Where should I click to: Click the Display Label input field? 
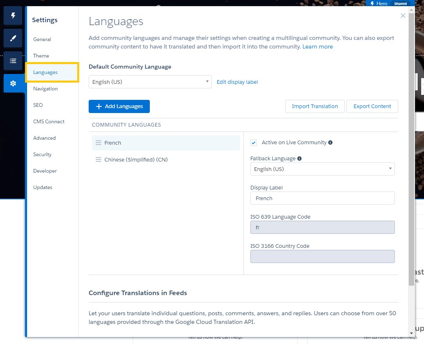(x=322, y=198)
